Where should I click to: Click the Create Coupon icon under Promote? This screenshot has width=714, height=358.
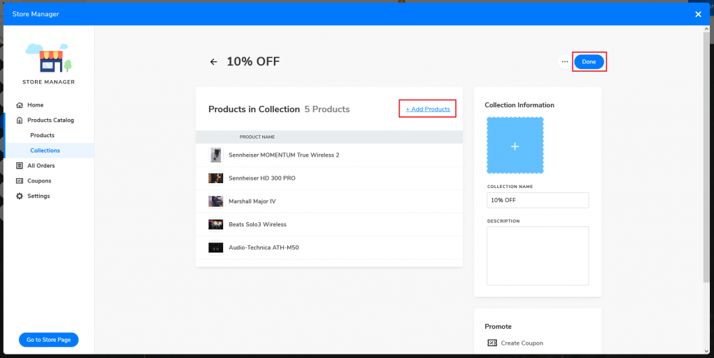pyautogui.click(x=492, y=343)
